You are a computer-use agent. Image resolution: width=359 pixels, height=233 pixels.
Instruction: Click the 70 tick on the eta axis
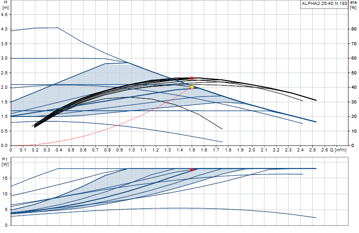coord(354,43)
